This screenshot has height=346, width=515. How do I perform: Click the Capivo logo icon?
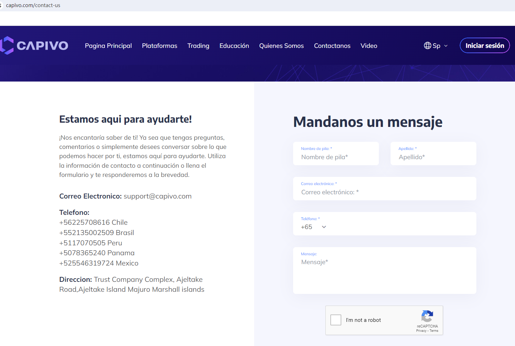pos(7,45)
